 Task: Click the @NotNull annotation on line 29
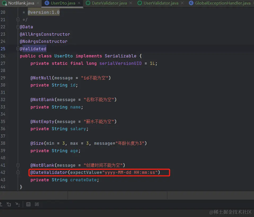click(x=41, y=78)
